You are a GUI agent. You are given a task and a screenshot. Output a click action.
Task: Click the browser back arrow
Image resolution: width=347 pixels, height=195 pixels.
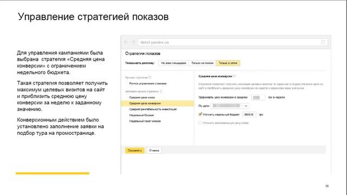[126, 42]
